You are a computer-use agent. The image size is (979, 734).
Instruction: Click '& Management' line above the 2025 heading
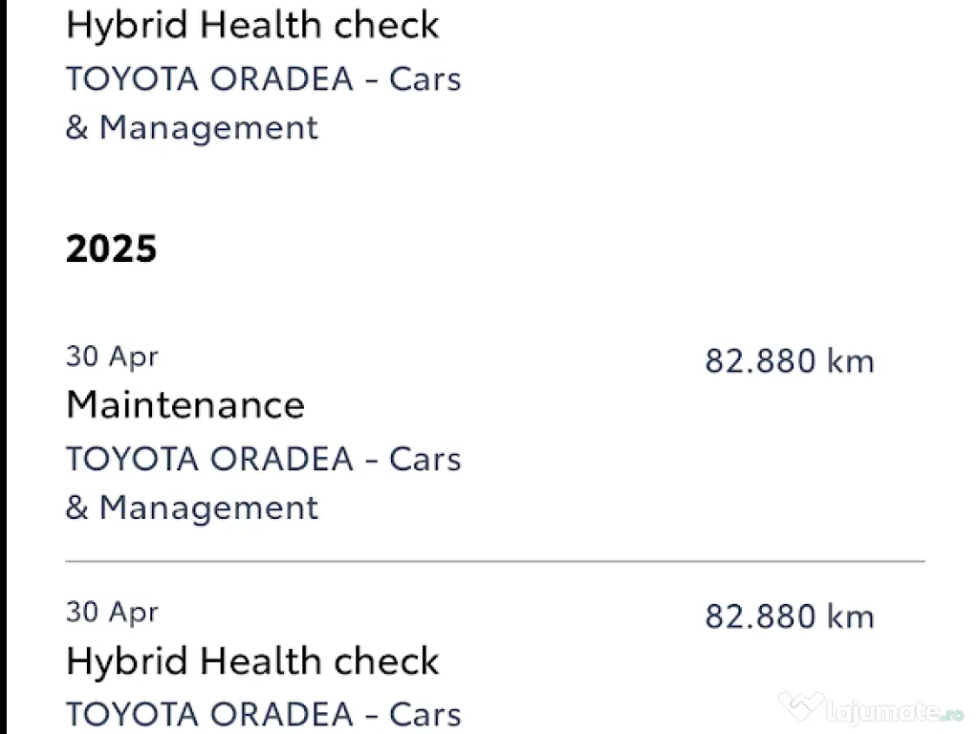point(191,127)
